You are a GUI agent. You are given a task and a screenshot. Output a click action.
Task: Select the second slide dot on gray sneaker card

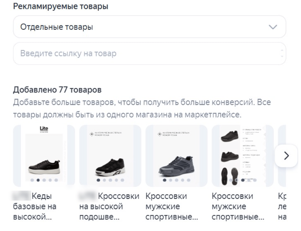[x=171, y=180]
